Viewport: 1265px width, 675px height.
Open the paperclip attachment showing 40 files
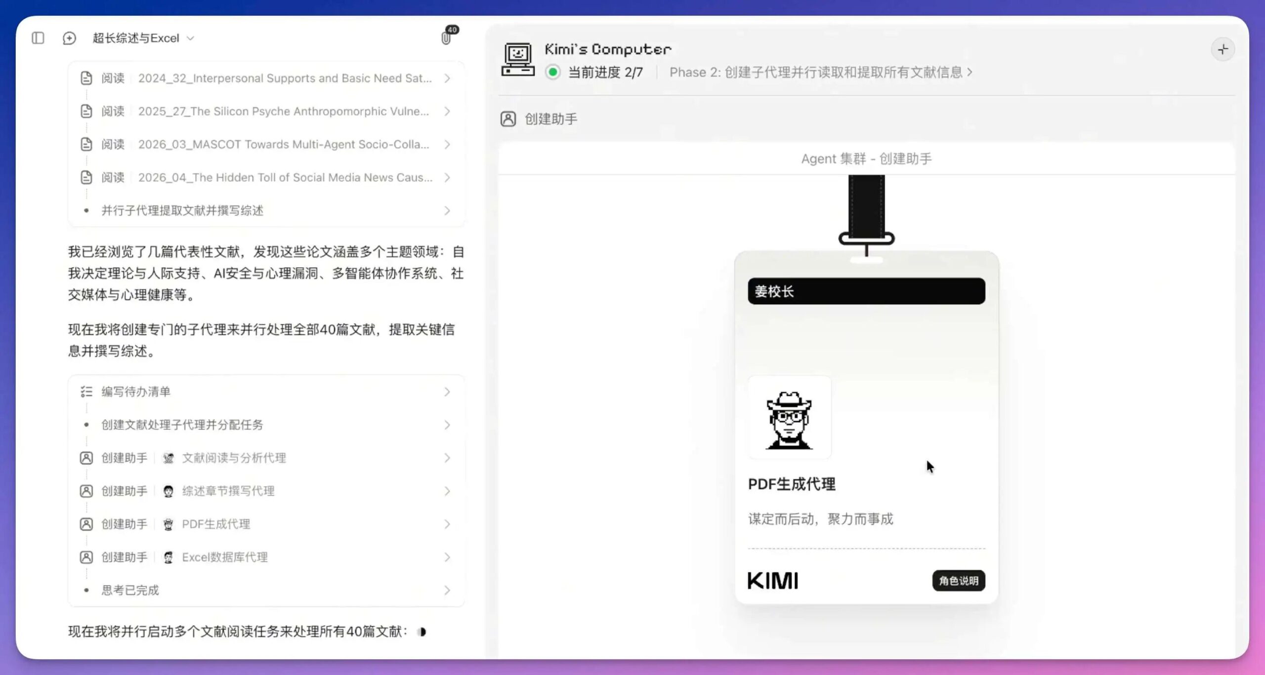pyautogui.click(x=446, y=38)
